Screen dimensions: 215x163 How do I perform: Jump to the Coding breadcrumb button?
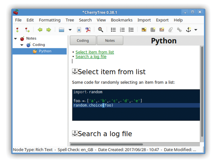coord(83,40)
